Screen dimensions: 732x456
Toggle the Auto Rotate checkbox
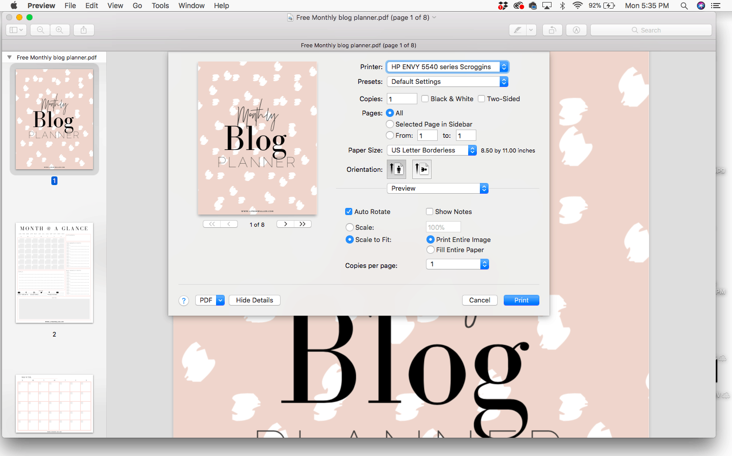[x=349, y=212]
